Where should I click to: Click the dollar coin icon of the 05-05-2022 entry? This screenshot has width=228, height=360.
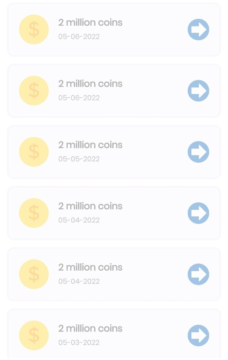[x=34, y=152]
